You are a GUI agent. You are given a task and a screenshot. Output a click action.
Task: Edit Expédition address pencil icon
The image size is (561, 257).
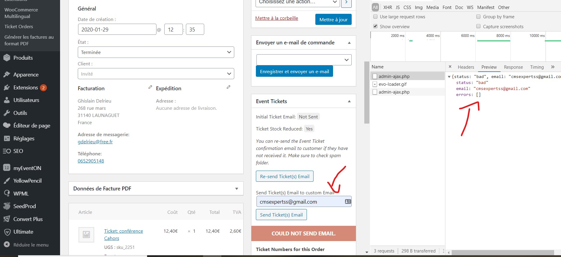pos(229,87)
